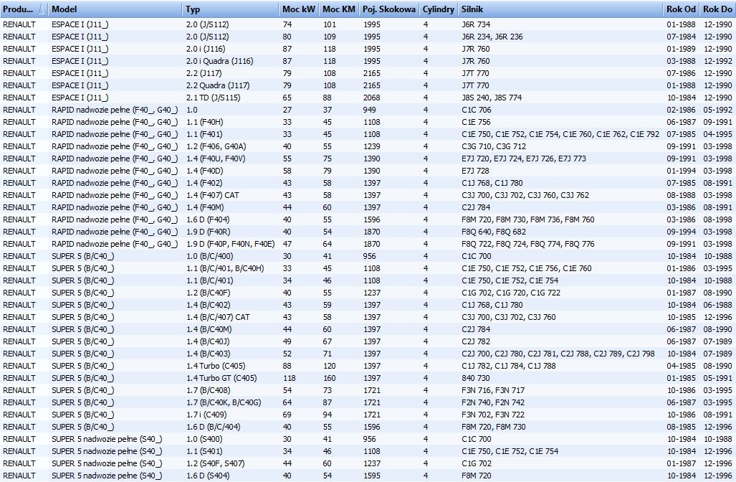Image resolution: width=736 pixels, height=482 pixels.
Task: Sort by the Moc kW column header
Action: click(x=299, y=9)
